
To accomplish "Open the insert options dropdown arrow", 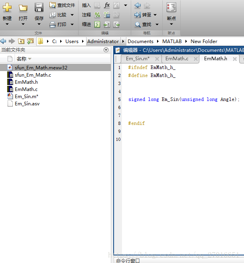I will coord(126,5).
